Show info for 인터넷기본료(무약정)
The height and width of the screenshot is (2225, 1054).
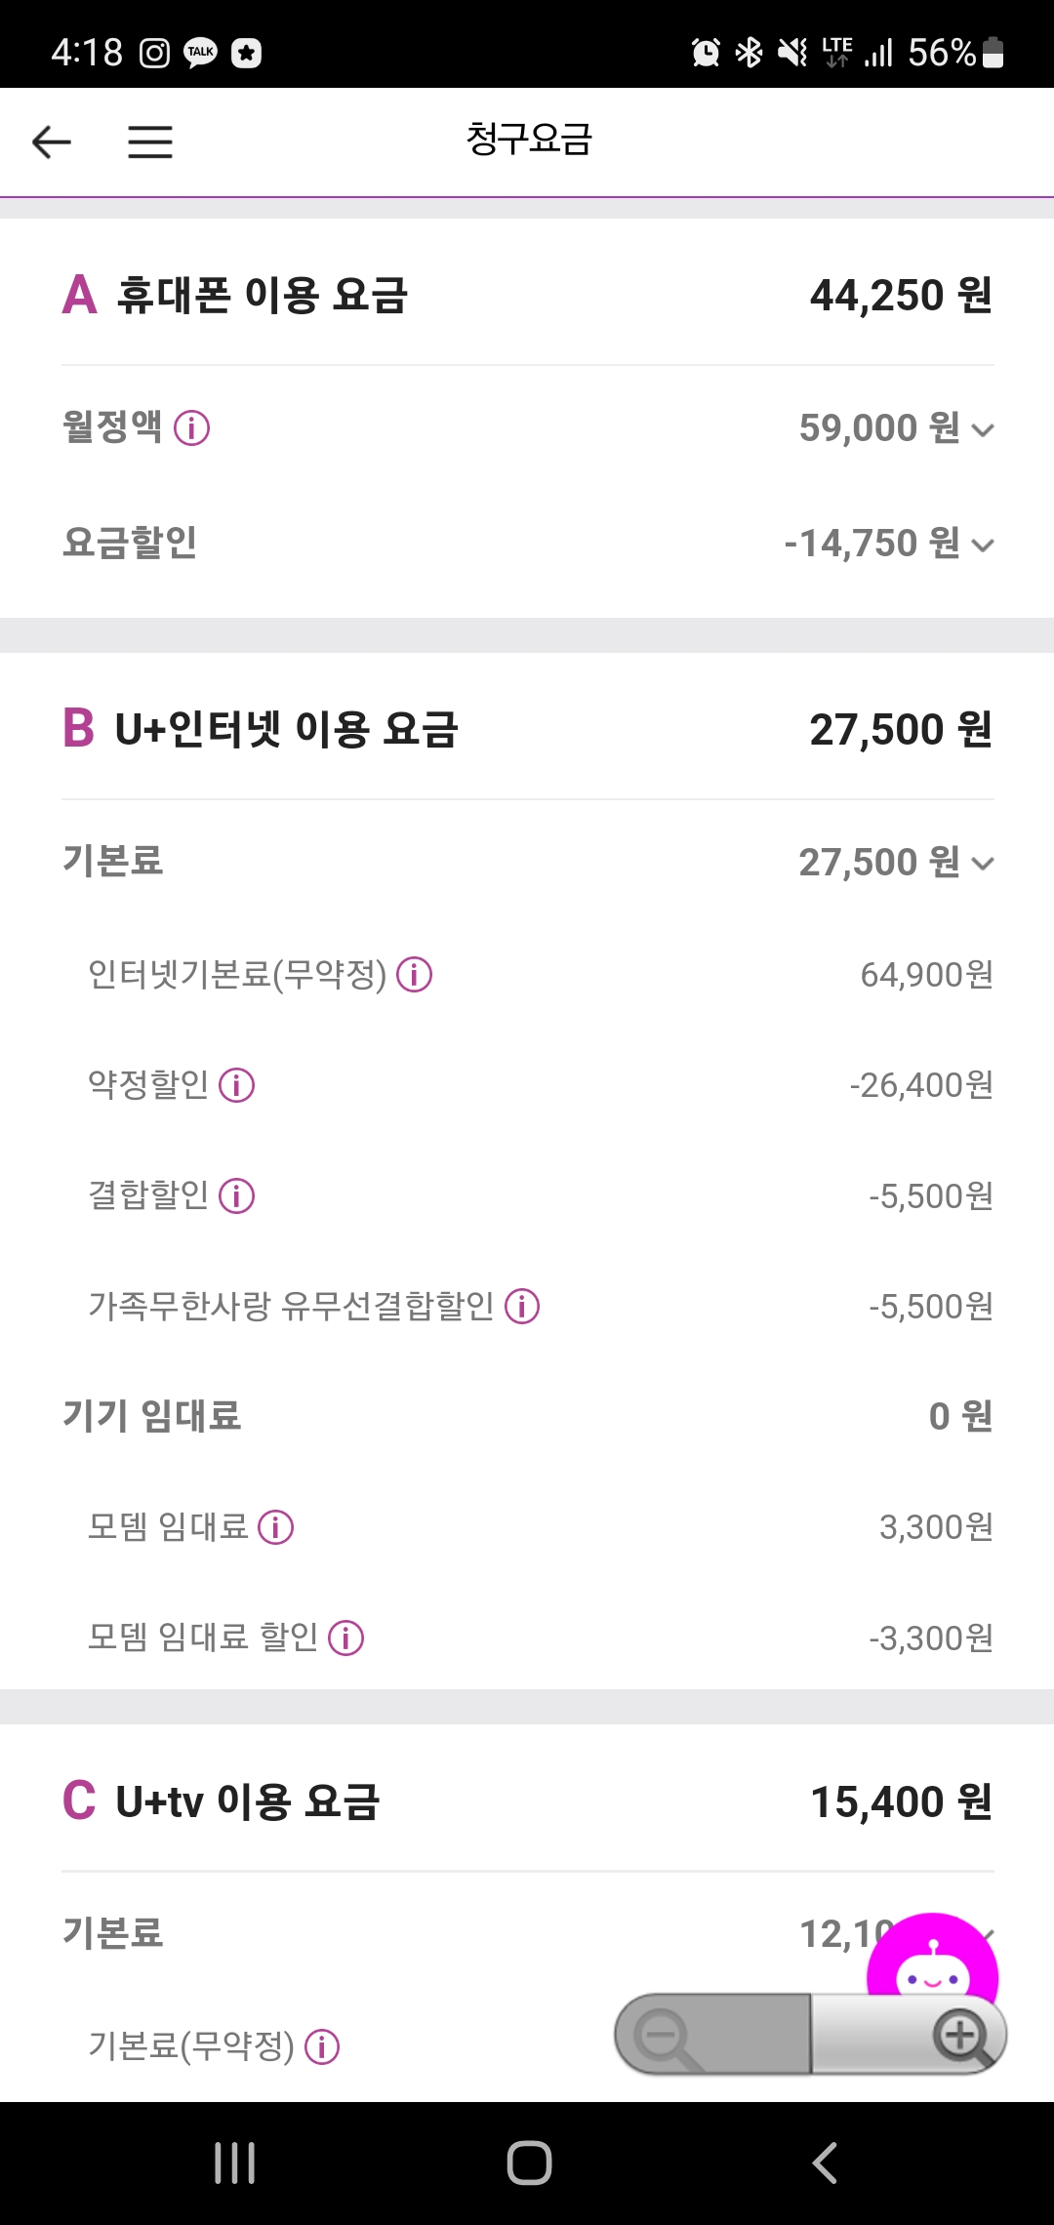click(415, 975)
